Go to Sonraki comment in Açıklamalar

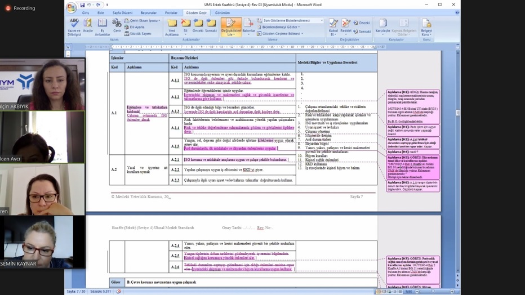pos(211,25)
